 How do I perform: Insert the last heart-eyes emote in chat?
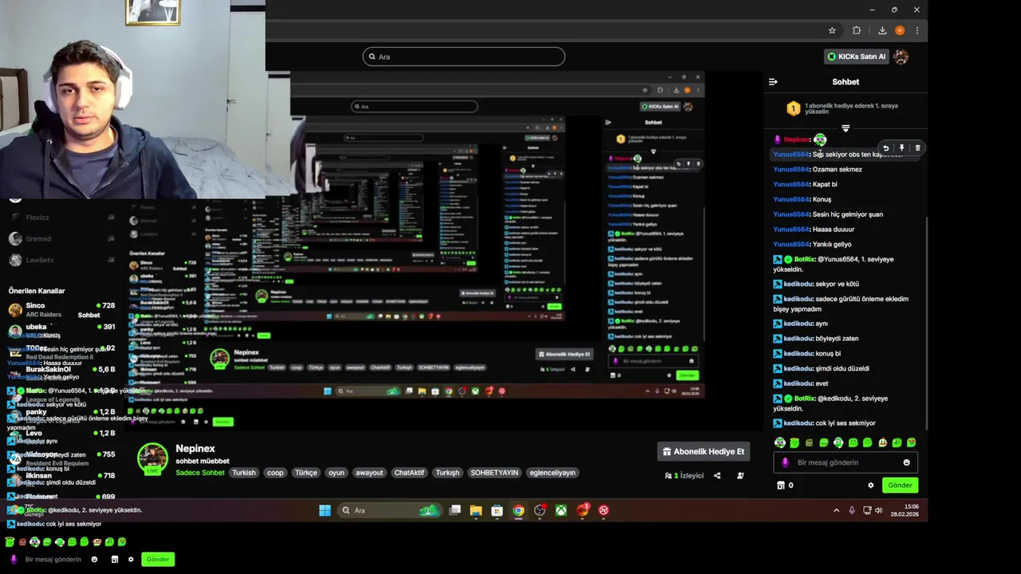point(912,442)
